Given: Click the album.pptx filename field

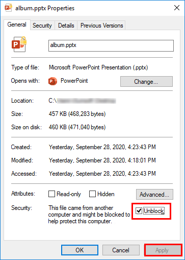Looking at the screenshot, I should click(111, 45).
